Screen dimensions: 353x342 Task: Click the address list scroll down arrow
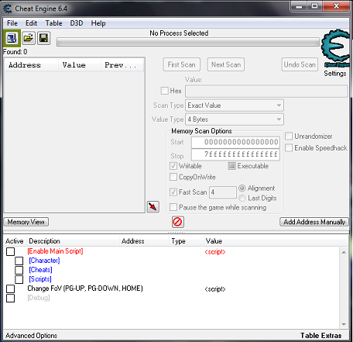click(344, 324)
